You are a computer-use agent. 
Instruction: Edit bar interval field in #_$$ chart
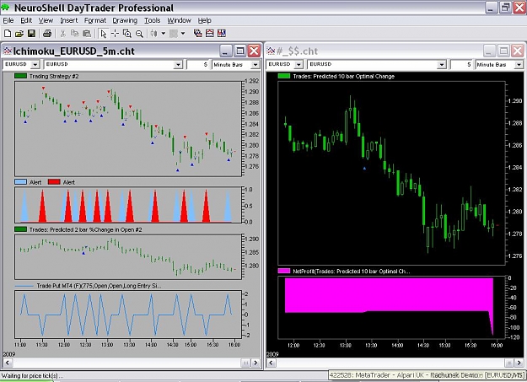pos(462,64)
